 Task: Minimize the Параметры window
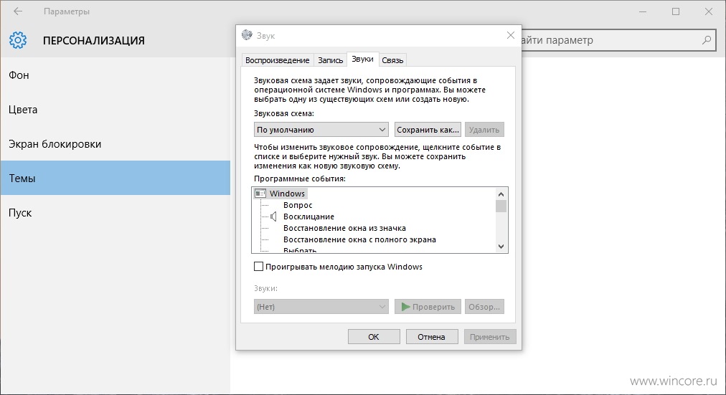coord(643,11)
